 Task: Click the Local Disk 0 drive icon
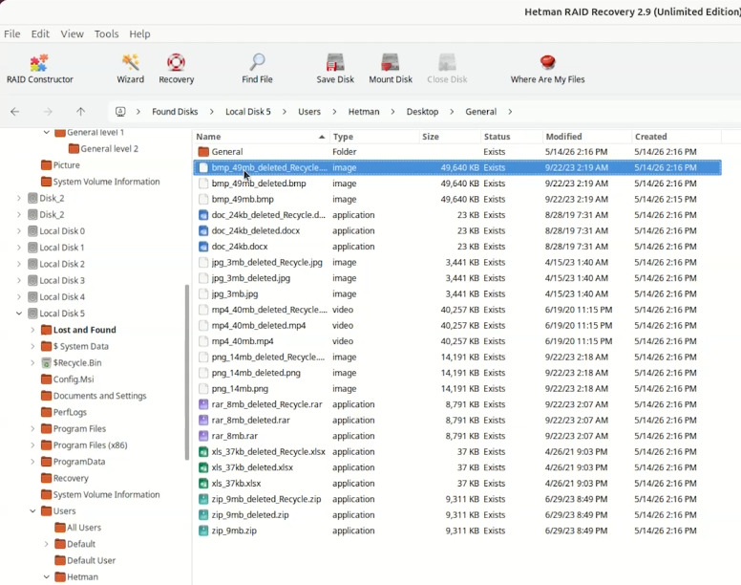click(x=32, y=230)
